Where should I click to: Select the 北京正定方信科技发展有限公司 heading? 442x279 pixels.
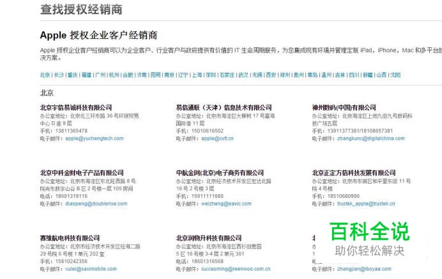[354, 172]
